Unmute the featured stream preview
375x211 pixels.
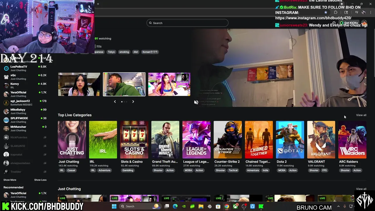pos(196,102)
